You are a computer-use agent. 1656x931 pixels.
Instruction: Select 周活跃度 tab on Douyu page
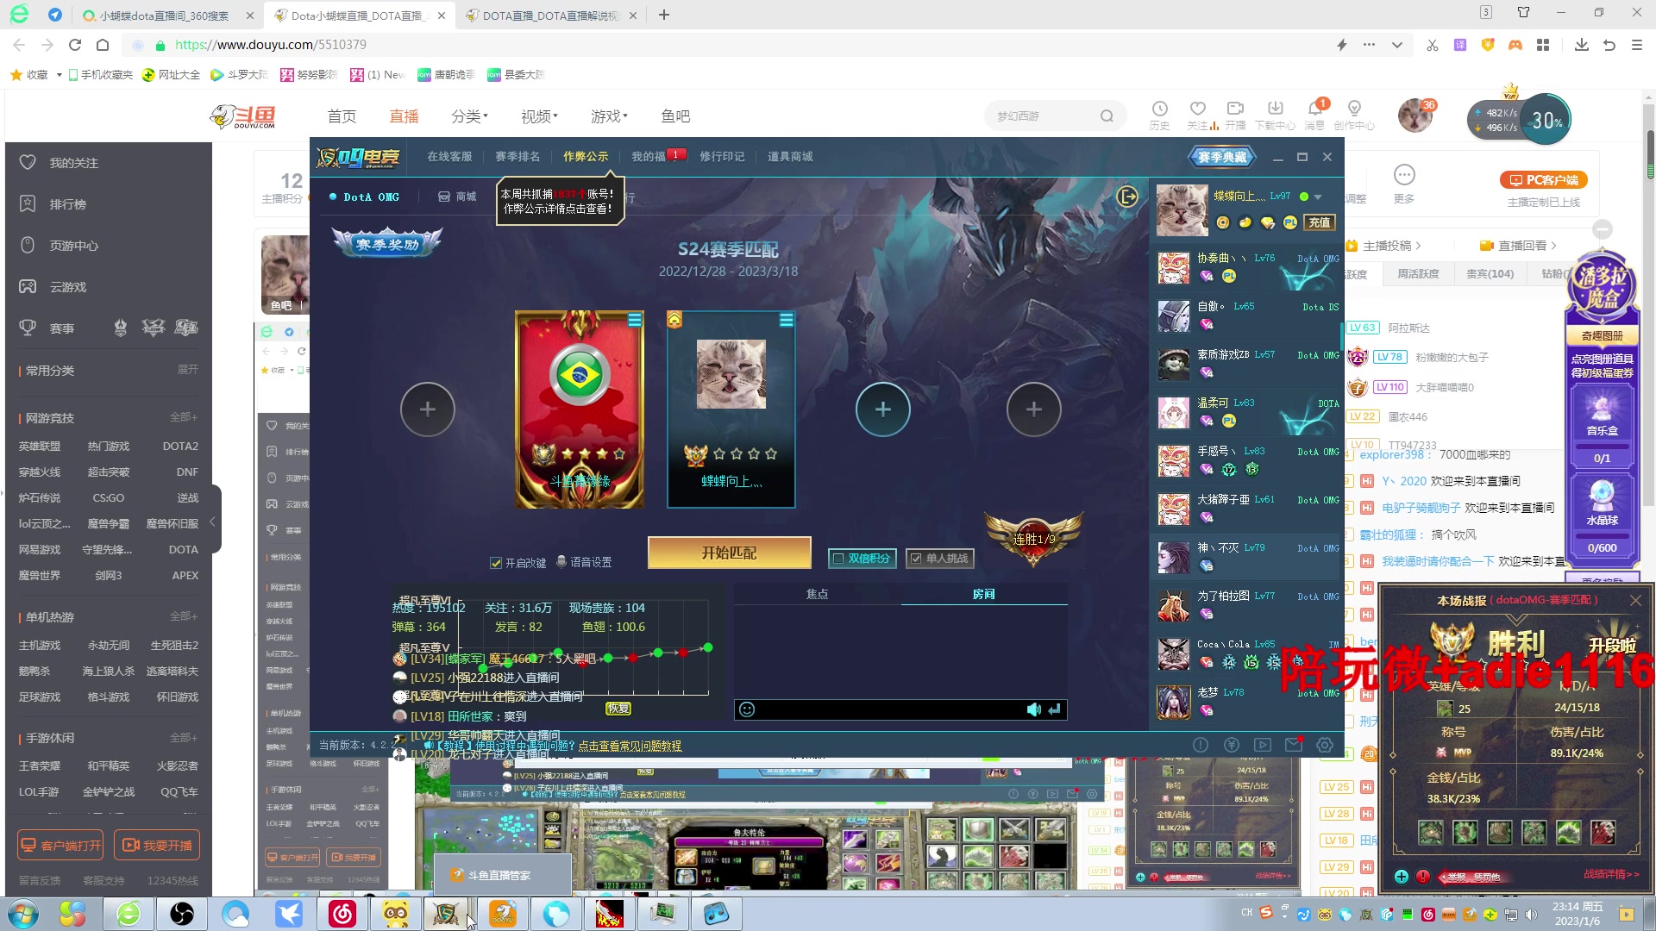click(1418, 274)
